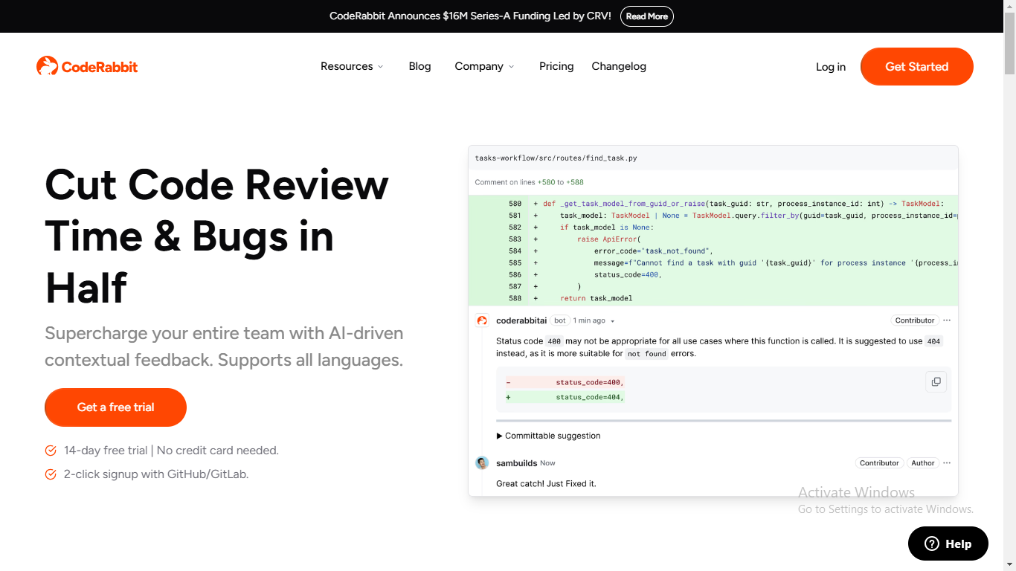Viewport: 1016px width, 571px height.
Task: Open the three-dot menu on coderabbitai comment
Action: [x=947, y=320]
